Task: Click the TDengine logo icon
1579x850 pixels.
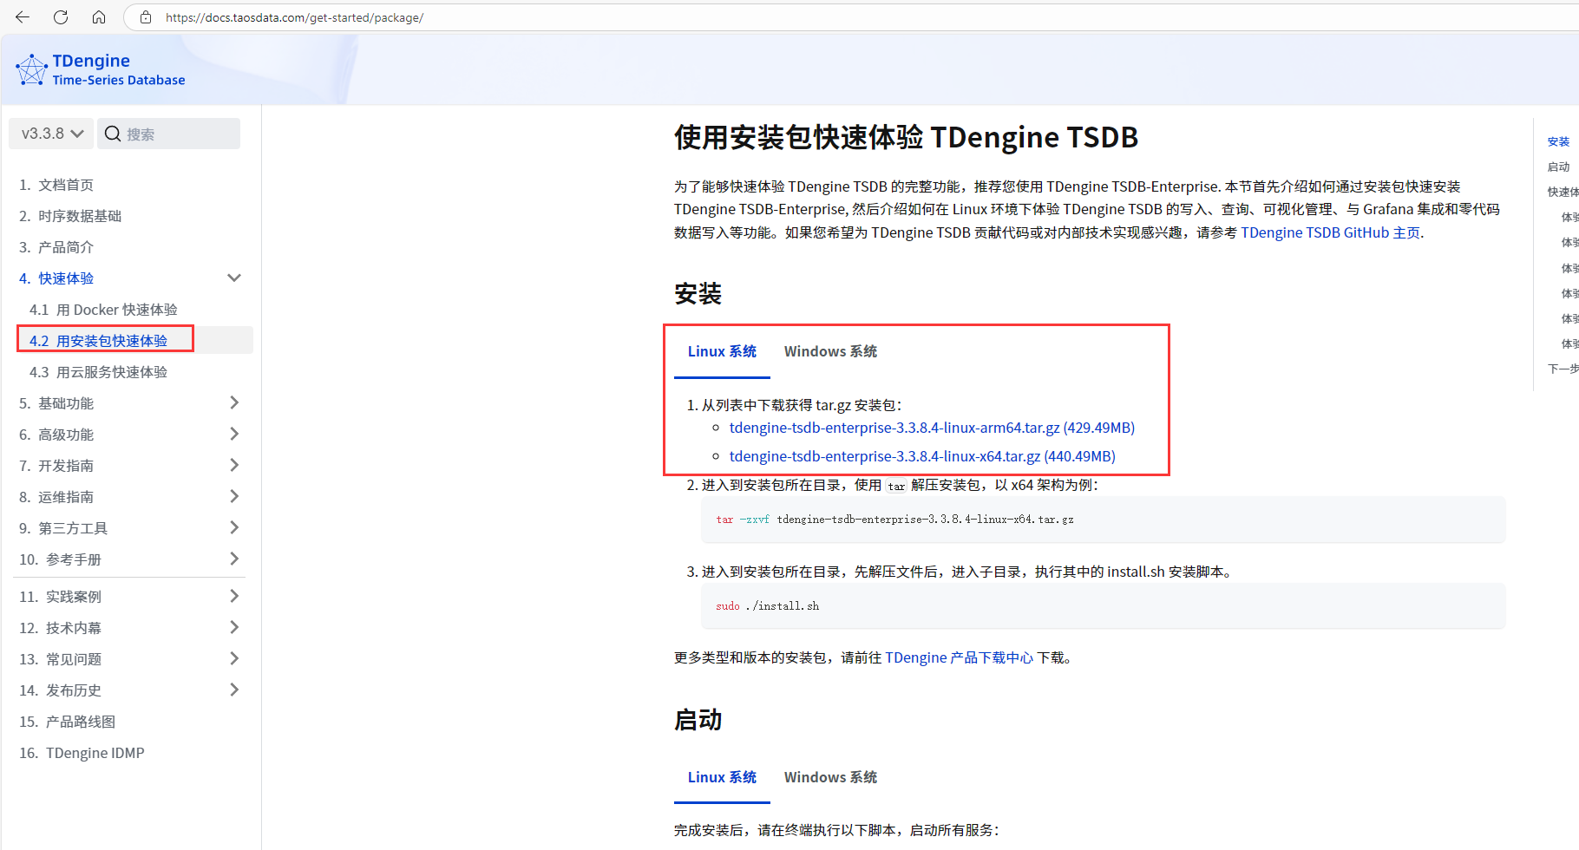Action: [31, 69]
